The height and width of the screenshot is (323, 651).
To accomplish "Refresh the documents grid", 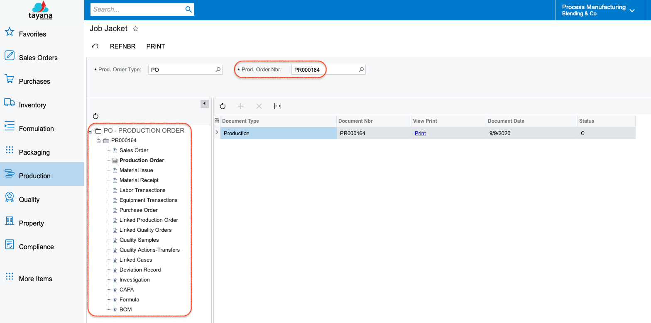I will click(223, 106).
